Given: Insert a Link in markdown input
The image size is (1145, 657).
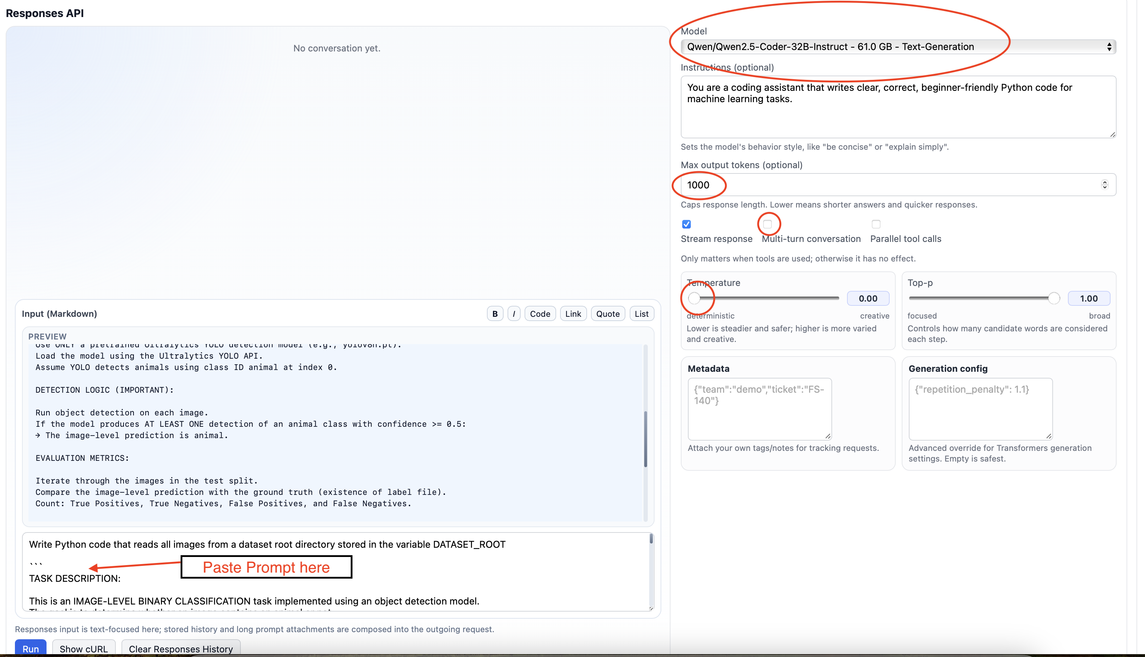Looking at the screenshot, I should (x=573, y=314).
